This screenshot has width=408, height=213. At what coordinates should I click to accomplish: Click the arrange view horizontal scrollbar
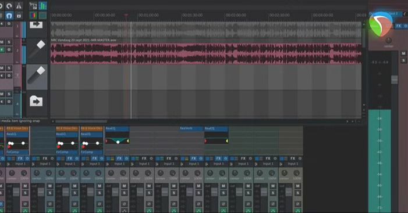[81, 121]
